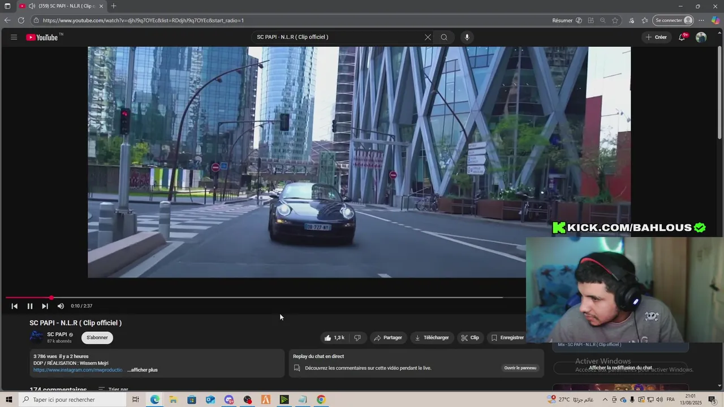Open the Windows Start menu

point(9,400)
